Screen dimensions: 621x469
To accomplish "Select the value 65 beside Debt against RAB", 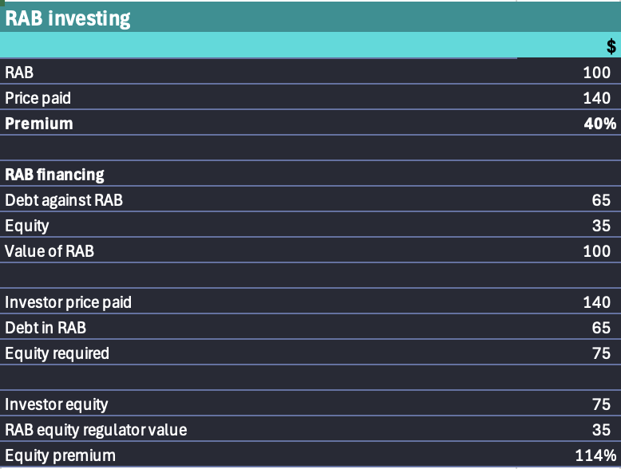I will [601, 200].
